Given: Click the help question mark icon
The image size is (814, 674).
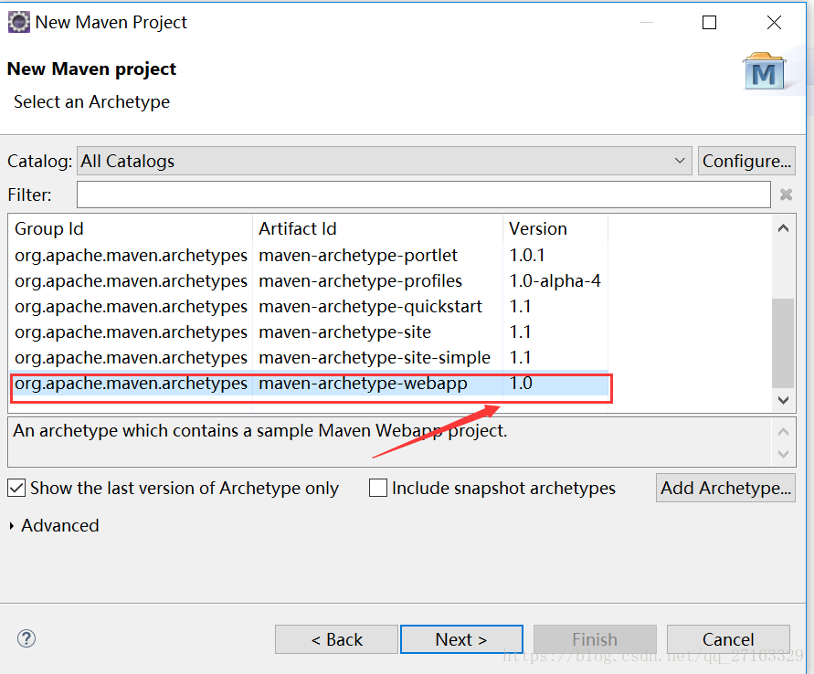Looking at the screenshot, I should point(26,638).
